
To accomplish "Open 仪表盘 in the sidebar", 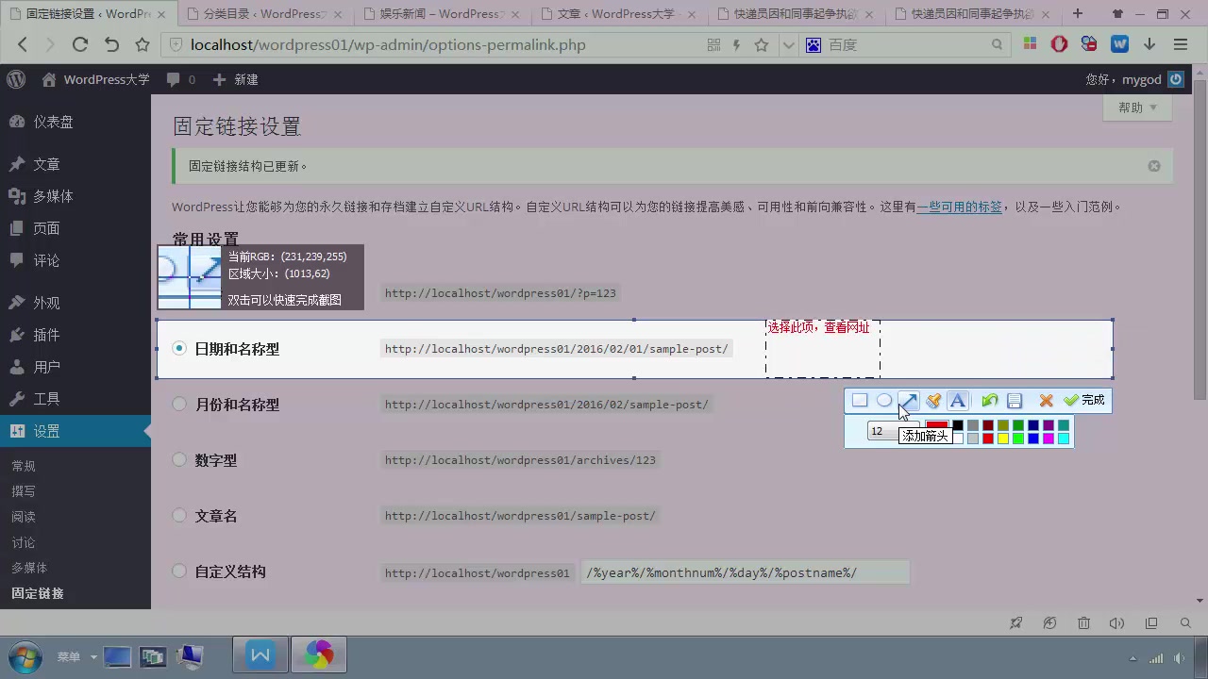I will pyautogui.click(x=75, y=122).
